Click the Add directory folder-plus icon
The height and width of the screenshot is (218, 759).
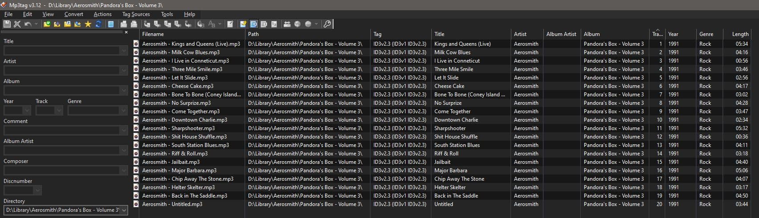click(x=57, y=24)
